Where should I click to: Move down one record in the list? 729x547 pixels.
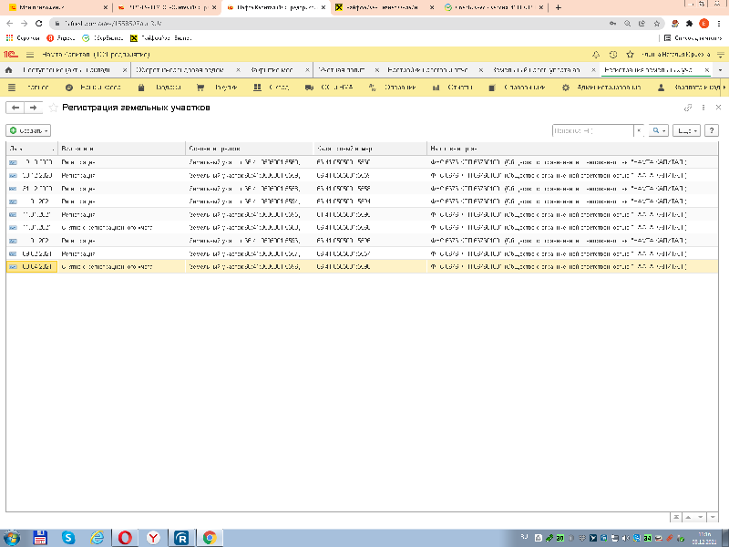pyautogui.click(x=700, y=517)
